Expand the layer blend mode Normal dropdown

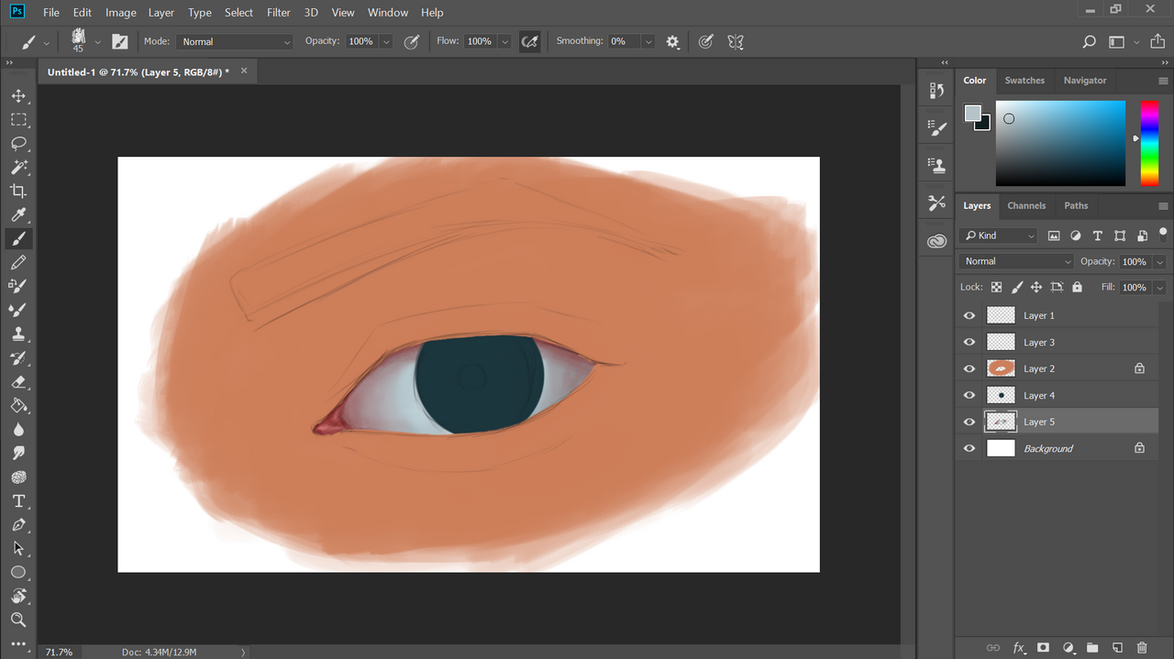click(x=1016, y=261)
